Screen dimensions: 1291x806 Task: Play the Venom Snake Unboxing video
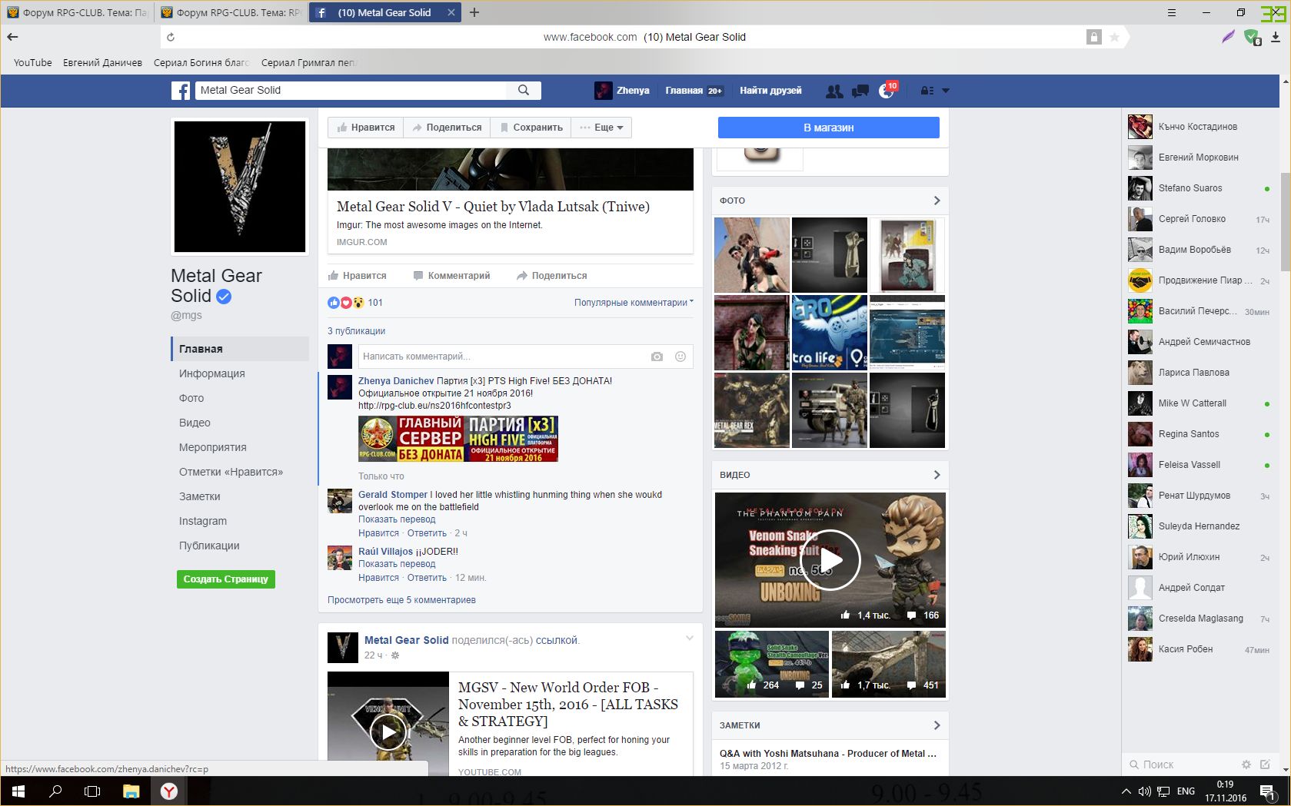830,559
